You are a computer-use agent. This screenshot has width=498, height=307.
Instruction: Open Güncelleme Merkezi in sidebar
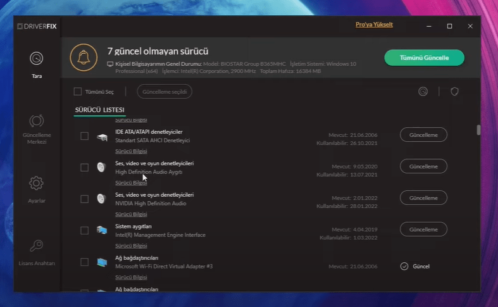click(x=37, y=129)
